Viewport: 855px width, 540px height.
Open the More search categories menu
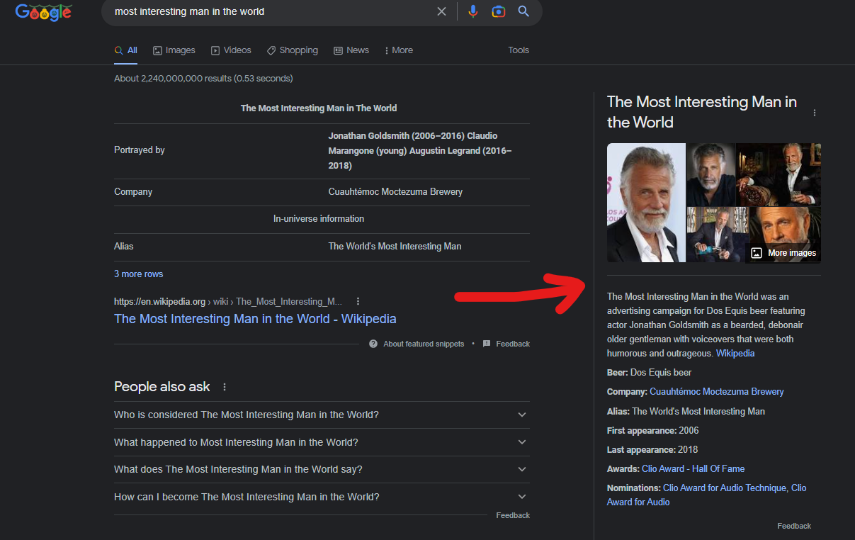(399, 50)
